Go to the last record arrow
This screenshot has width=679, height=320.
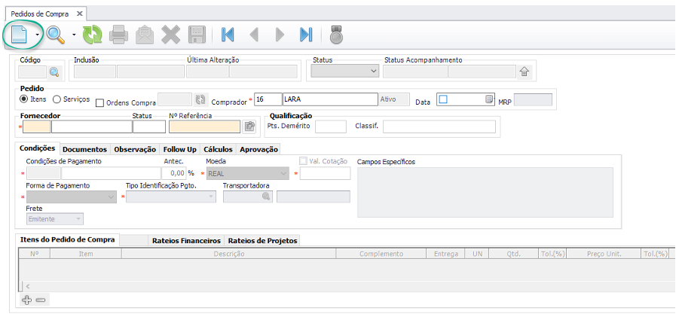pyautogui.click(x=305, y=34)
